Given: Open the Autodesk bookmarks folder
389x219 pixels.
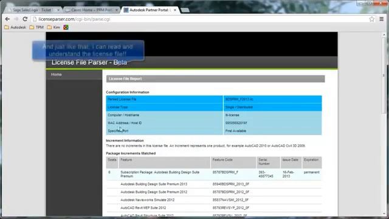Looking at the screenshot, I should point(15,27).
